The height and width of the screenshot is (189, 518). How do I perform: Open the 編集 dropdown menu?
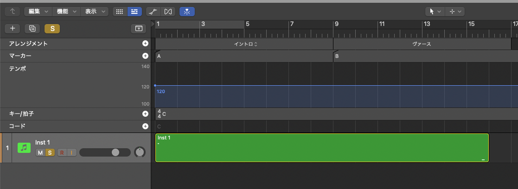38,11
